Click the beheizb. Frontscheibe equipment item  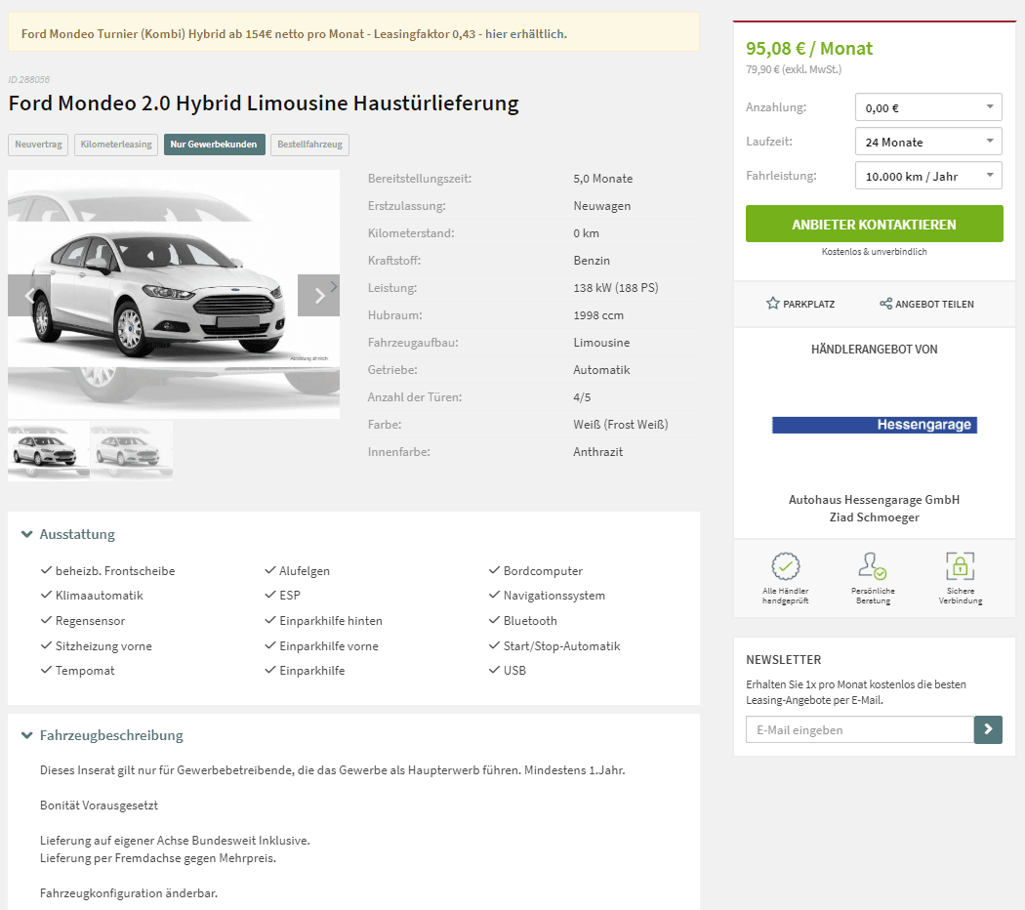[x=115, y=571]
